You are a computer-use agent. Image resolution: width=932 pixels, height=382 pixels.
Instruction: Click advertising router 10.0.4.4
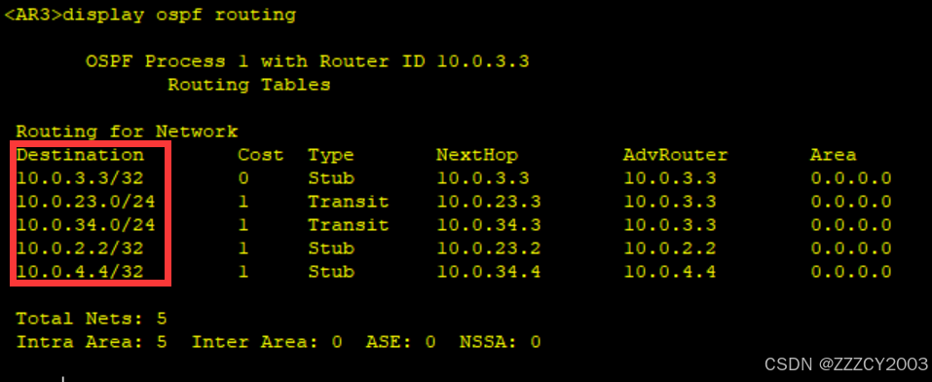(669, 272)
